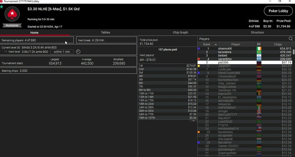Click the Remaining players 4 of 590 box
This screenshot has height=157, width=295.
coord(37,40)
